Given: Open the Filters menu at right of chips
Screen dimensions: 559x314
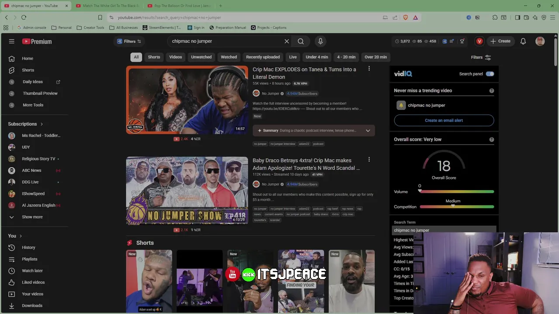Looking at the screenshot, I should (481, 57).
